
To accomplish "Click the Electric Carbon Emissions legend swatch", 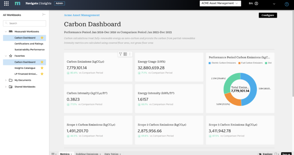I will [210, 63].
